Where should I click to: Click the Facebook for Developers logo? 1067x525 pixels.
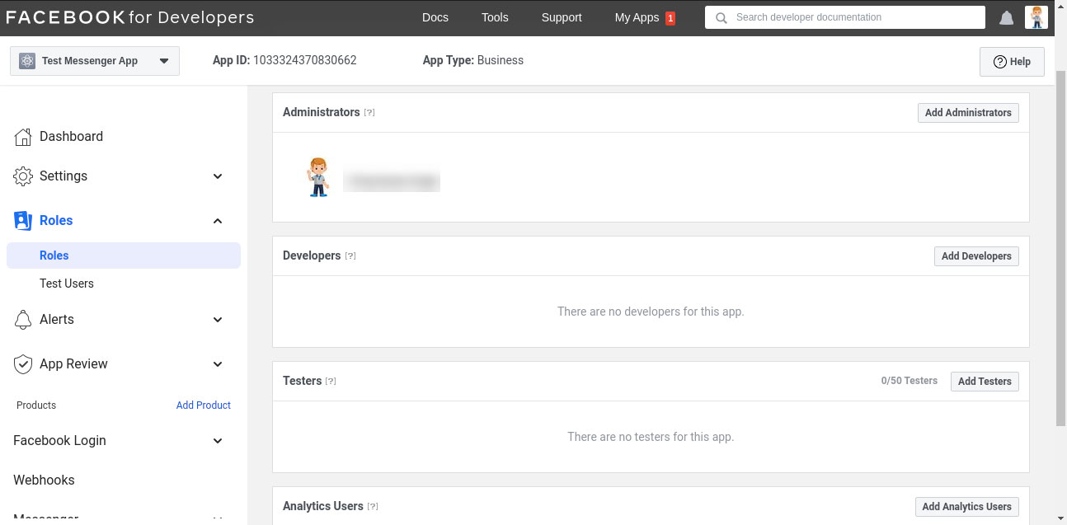click(x=130, y=17)
